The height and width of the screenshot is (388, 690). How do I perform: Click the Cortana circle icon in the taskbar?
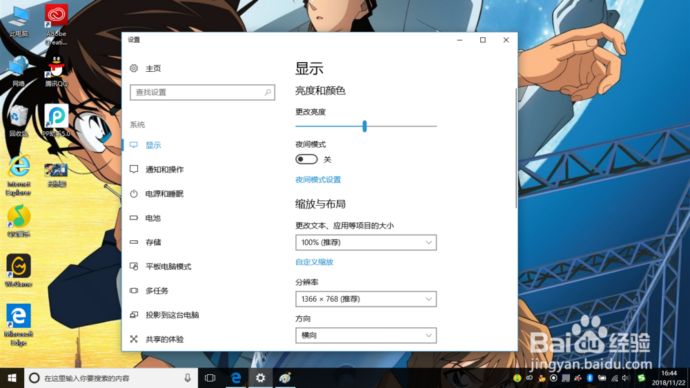pyautogui.click(x=34, y=378)
